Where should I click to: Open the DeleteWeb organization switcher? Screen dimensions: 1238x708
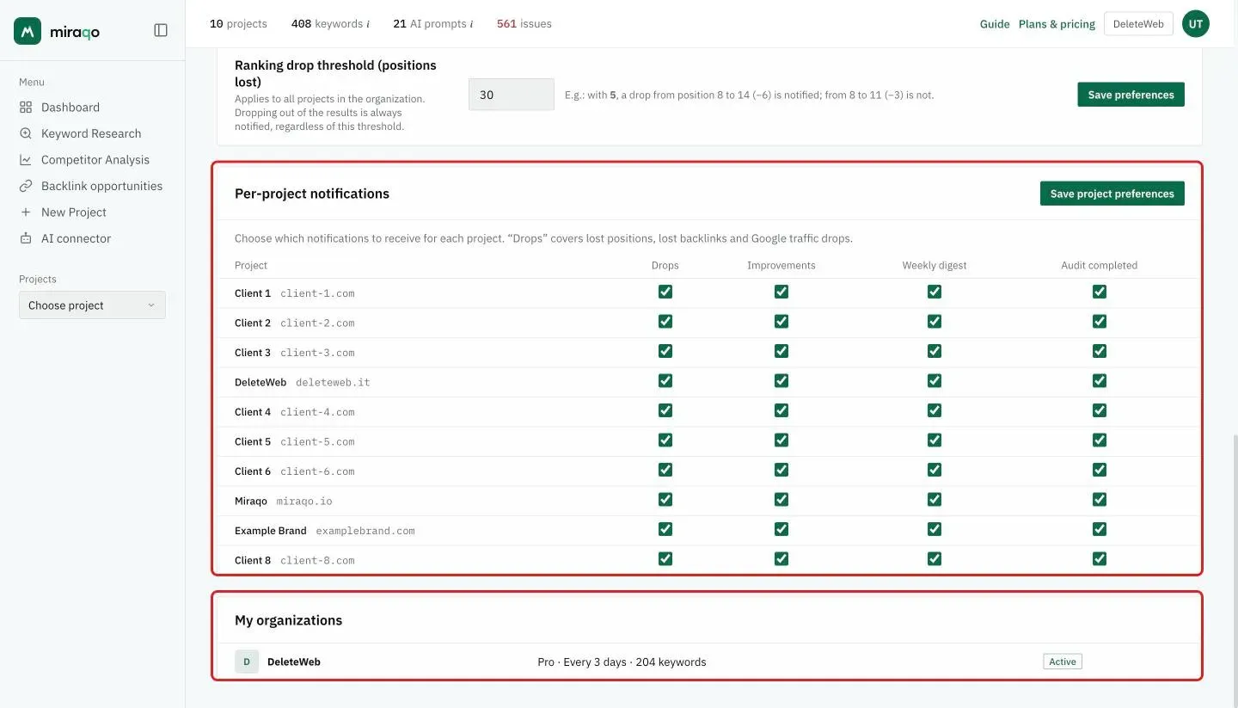point(1138,24)
